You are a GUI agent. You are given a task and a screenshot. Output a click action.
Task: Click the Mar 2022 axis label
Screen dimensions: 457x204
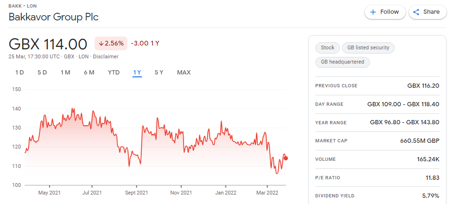click(267, 193)
